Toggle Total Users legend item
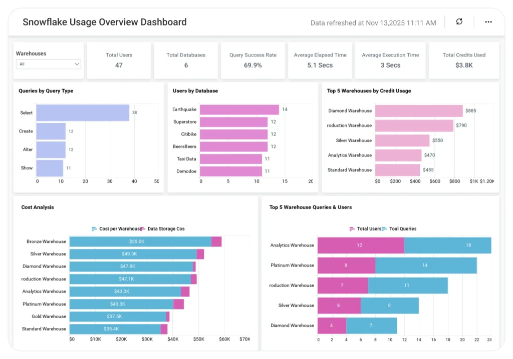This screenshot has height=359, width=513. pyautogui.click(x=365, y=228)
